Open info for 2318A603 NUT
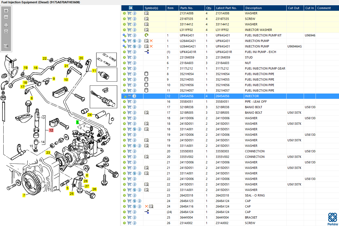 pyautogui.click(x=134, y=63)
